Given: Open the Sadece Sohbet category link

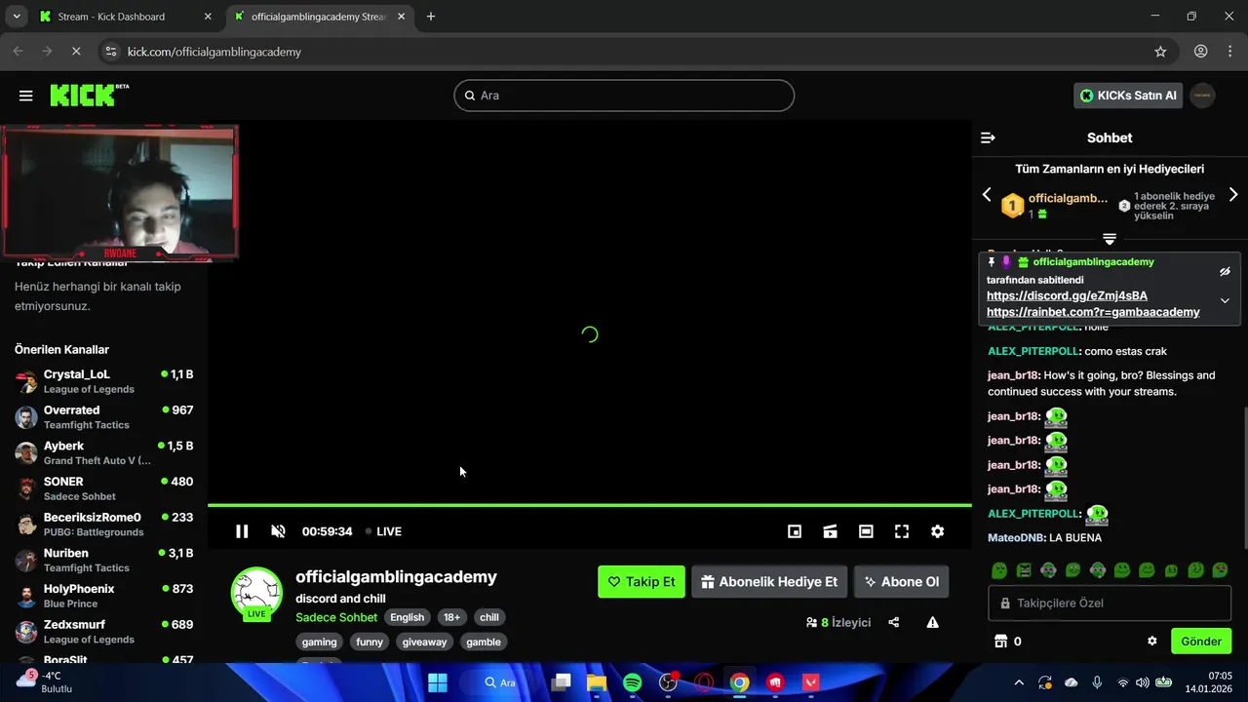Looking at the screenshot, I should tap(336, 617).
